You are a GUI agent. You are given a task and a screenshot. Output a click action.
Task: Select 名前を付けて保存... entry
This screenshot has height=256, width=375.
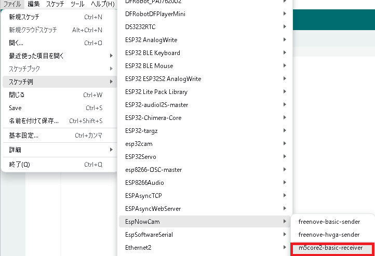click(x=60, y=120)
